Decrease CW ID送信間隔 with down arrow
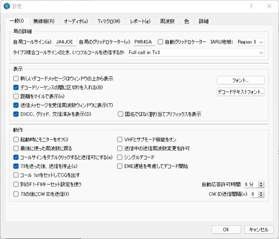The width and height of the screenshot is (279, 239). coord(261,195)
